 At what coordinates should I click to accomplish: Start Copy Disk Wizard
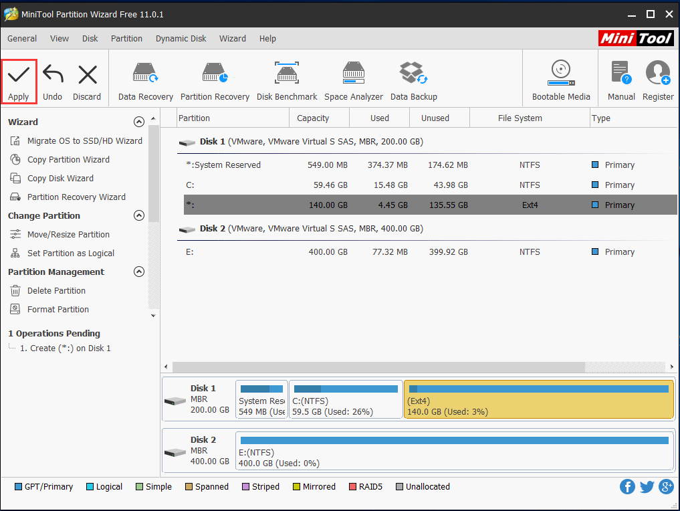[52, 179]
